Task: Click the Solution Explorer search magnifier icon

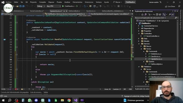Action: pyautogui.click(x=176, y=18)
